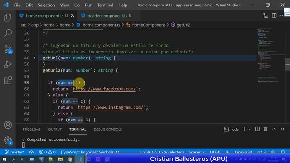Image resolution: width=290 pixels, height=163 pixels.
Task: Click master* branch in status bar
Action: click(14, 152)
